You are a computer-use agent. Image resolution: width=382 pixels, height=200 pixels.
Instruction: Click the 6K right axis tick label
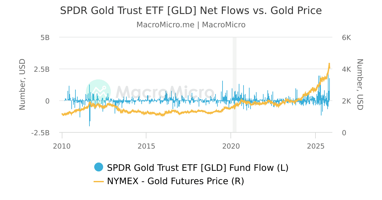[346, 37]
